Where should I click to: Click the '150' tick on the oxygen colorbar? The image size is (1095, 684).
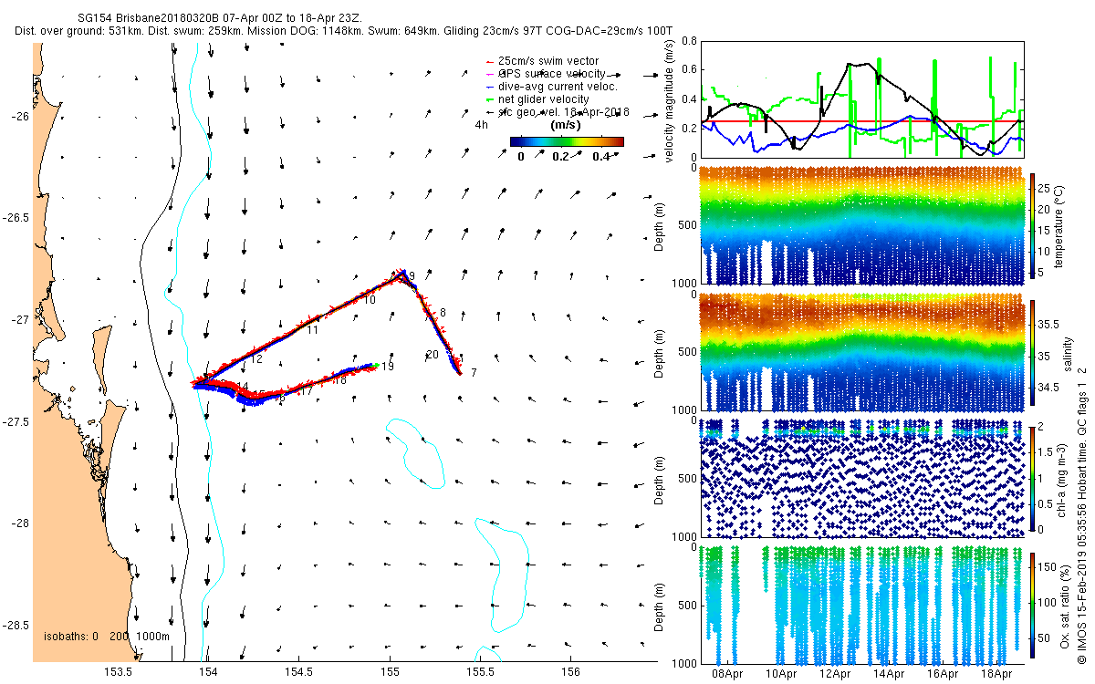pos(1048,567)
